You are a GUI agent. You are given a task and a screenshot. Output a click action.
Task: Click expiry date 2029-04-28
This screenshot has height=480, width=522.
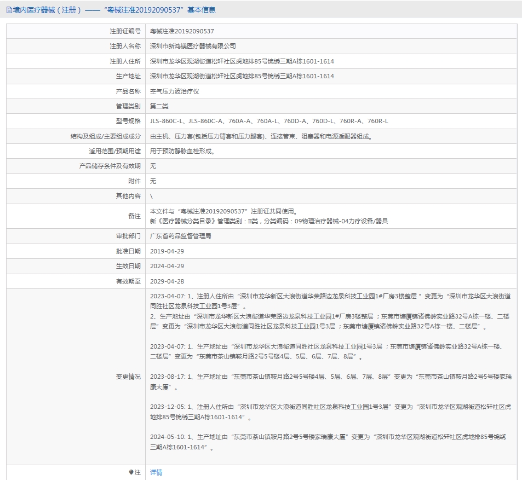167,281
